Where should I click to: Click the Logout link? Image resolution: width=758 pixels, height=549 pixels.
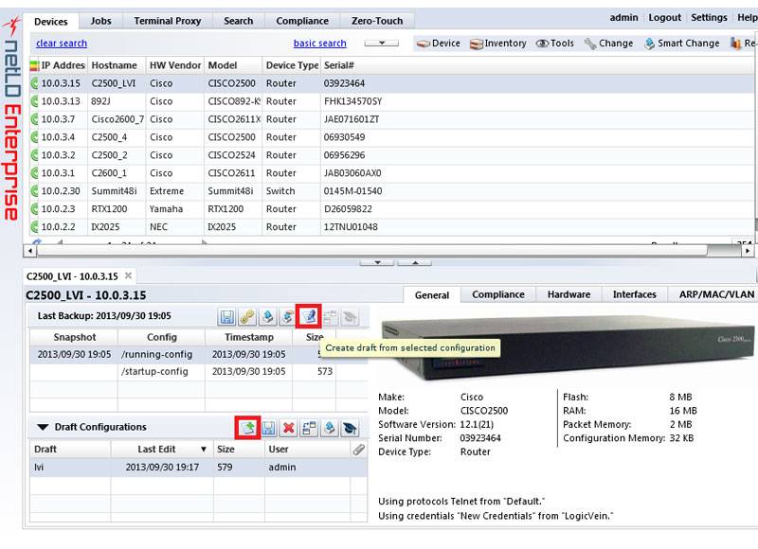pos(664,18)
